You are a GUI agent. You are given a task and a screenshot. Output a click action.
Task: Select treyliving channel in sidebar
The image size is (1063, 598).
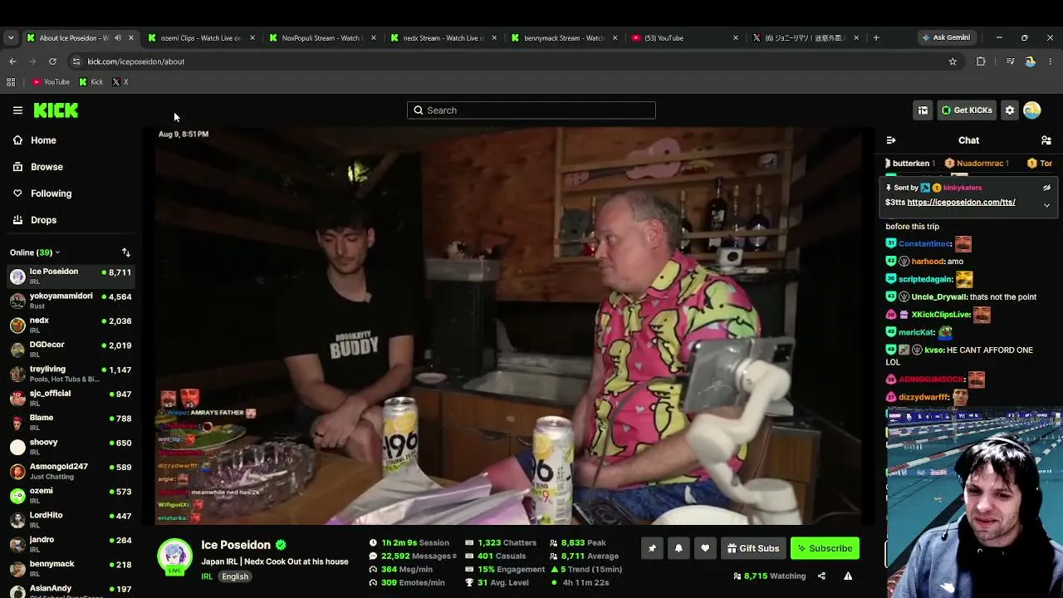pyautogui.click(x=71, y=374)
